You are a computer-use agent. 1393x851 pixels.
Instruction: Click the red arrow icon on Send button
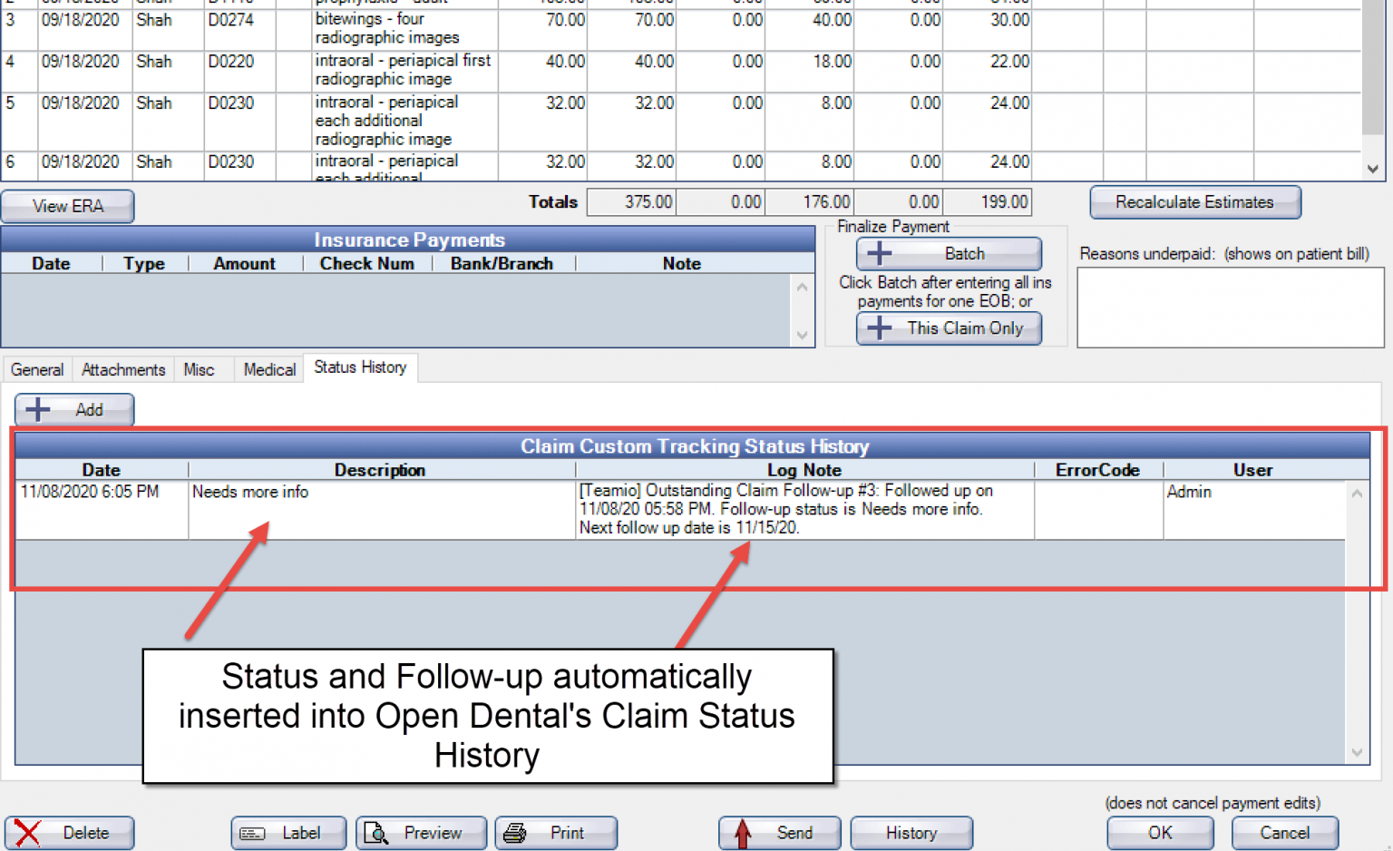coord(744,833)
